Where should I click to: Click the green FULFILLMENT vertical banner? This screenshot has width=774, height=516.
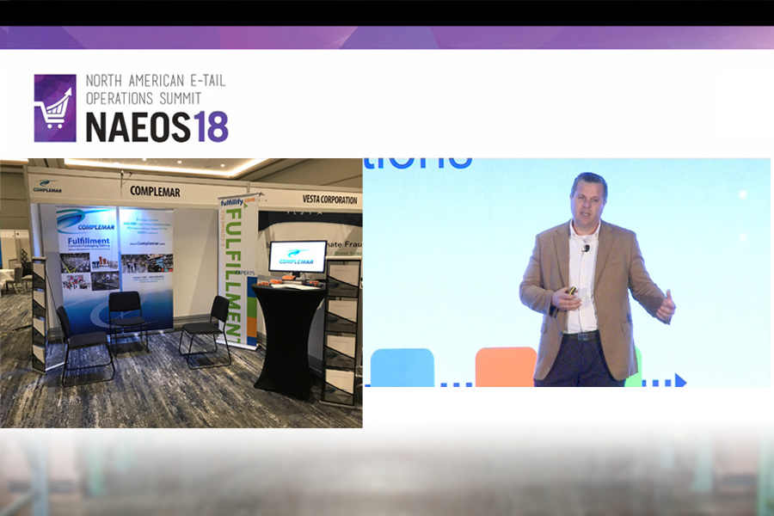click(x=237, y=271)
